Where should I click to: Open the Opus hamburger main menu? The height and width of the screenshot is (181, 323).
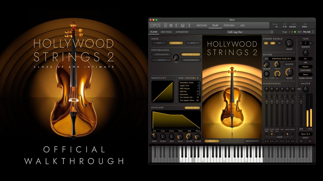point(166,25)
